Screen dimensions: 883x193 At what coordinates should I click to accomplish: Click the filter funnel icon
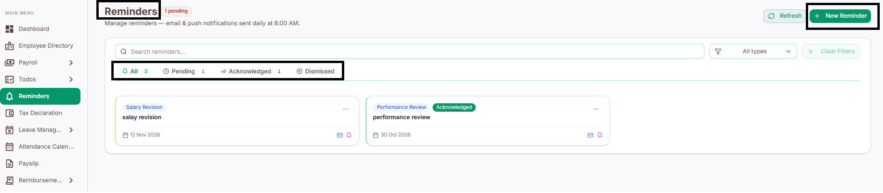[718, 51]
